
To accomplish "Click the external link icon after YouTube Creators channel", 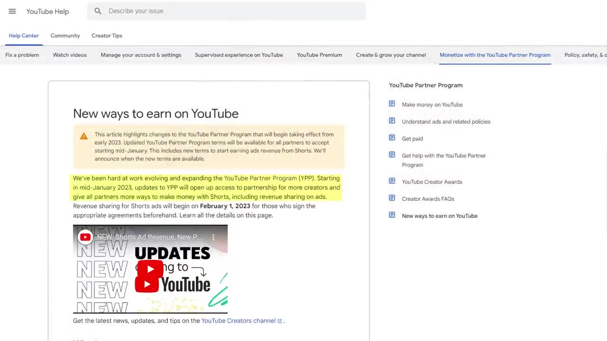I will (280, 321).
